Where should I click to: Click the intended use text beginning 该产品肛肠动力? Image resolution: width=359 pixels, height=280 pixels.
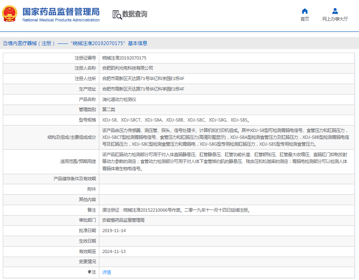[225, 162]
